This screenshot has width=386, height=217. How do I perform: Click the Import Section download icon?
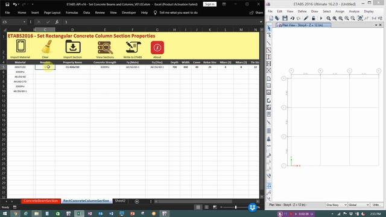pos(73,47)
